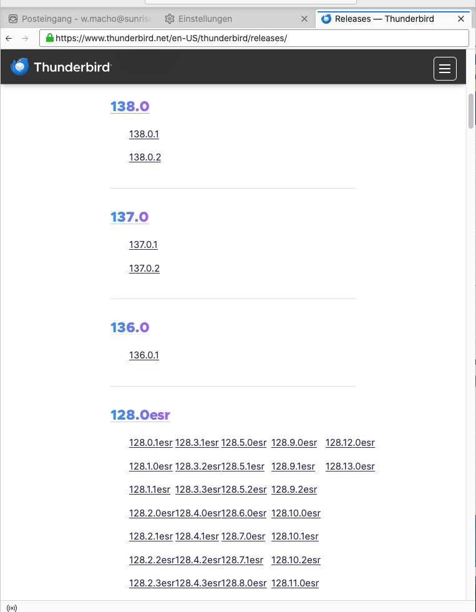Open the 128.13.0esr release link
This screenshot has height=612, width=476.
coord(350,466)
